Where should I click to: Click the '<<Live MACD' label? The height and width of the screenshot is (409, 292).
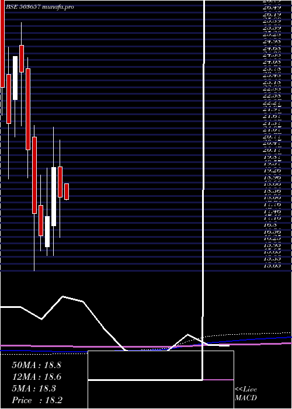(246, 394)
